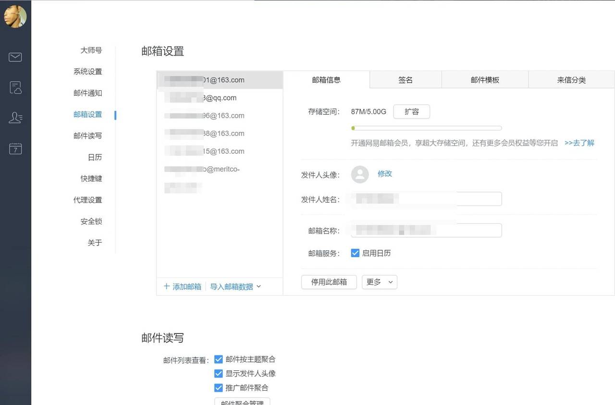Click the 扩容 button

[411, 111]
